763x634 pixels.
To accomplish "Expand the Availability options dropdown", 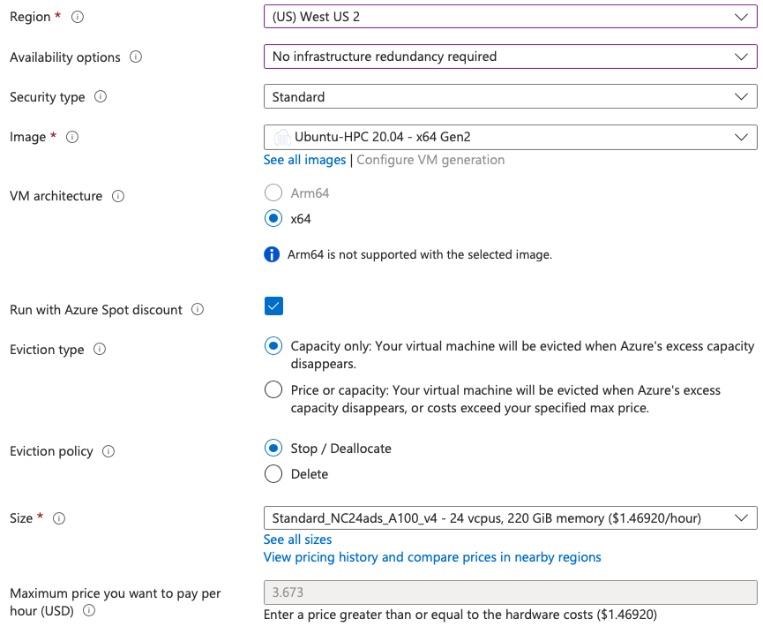I will (x=510, y=57).
